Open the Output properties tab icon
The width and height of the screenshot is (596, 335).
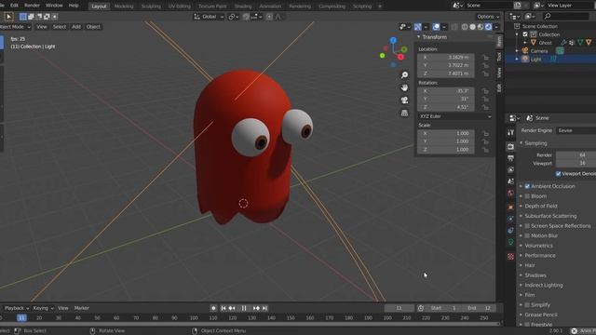click(510, 158)
